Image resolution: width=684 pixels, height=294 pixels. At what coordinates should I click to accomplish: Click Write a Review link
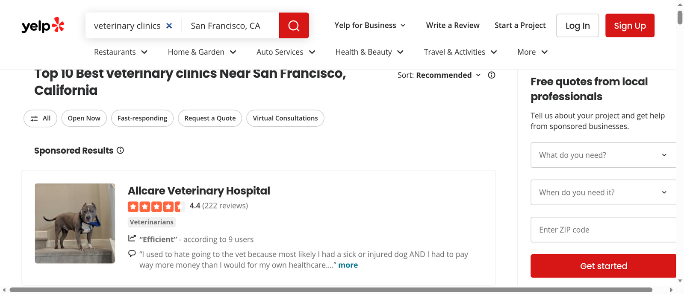[453, 26]
